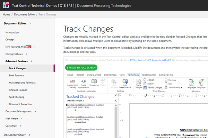Image resolution: width=208 pixels, height=138 pixels.
Task: Open the HOME ribbon tab
Action: [x=70, y=75]
